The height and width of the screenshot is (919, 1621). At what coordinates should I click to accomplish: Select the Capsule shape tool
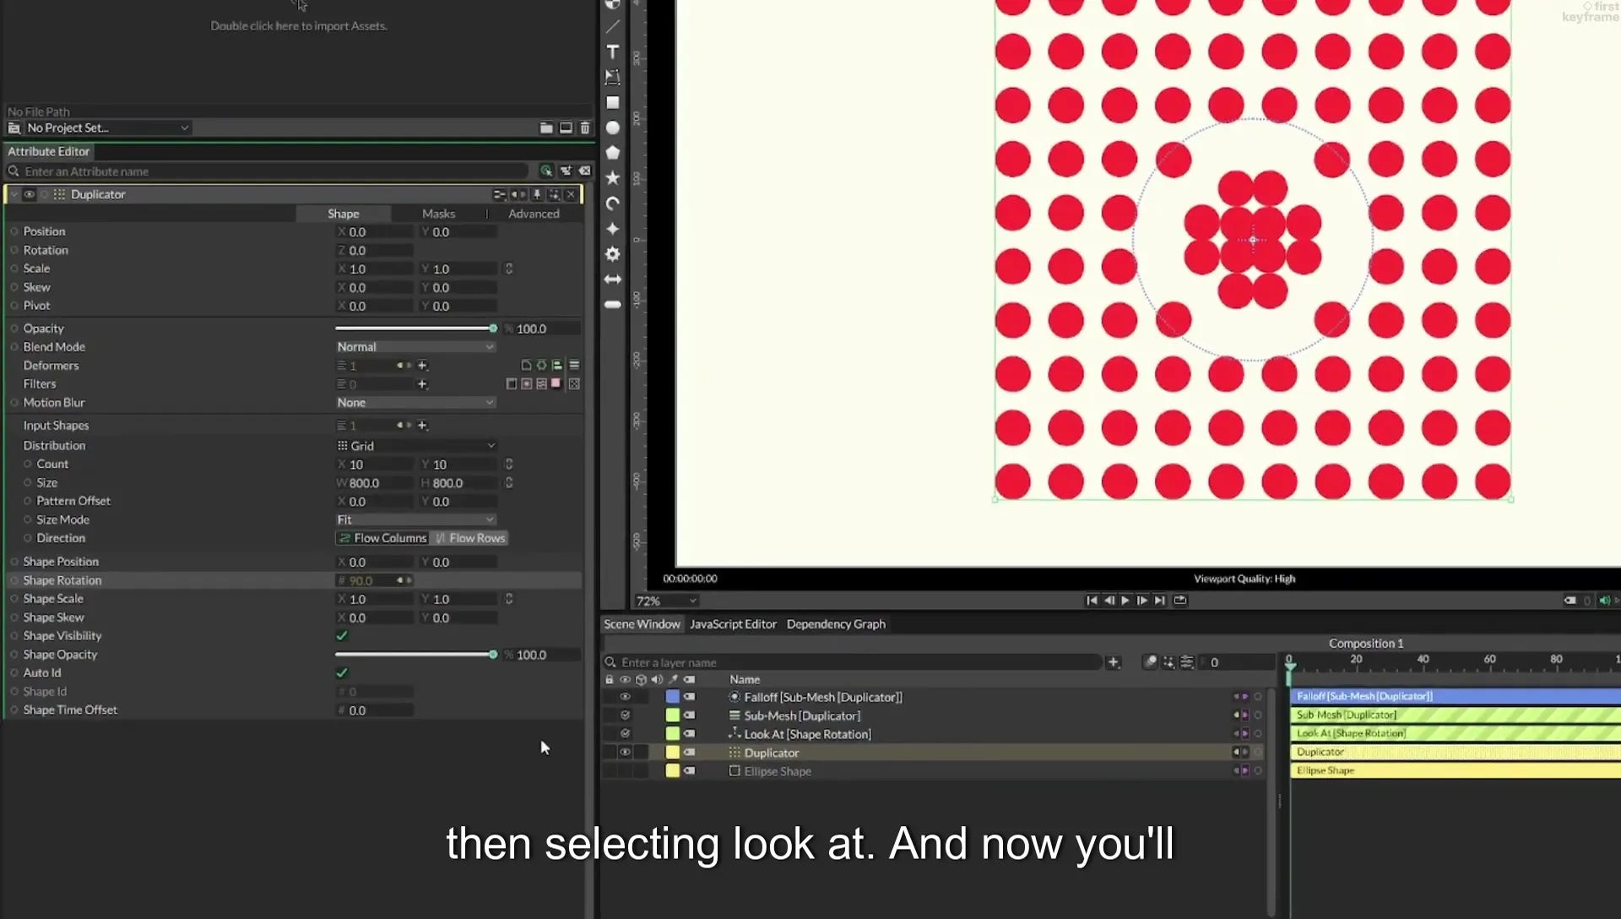[613, 305]
